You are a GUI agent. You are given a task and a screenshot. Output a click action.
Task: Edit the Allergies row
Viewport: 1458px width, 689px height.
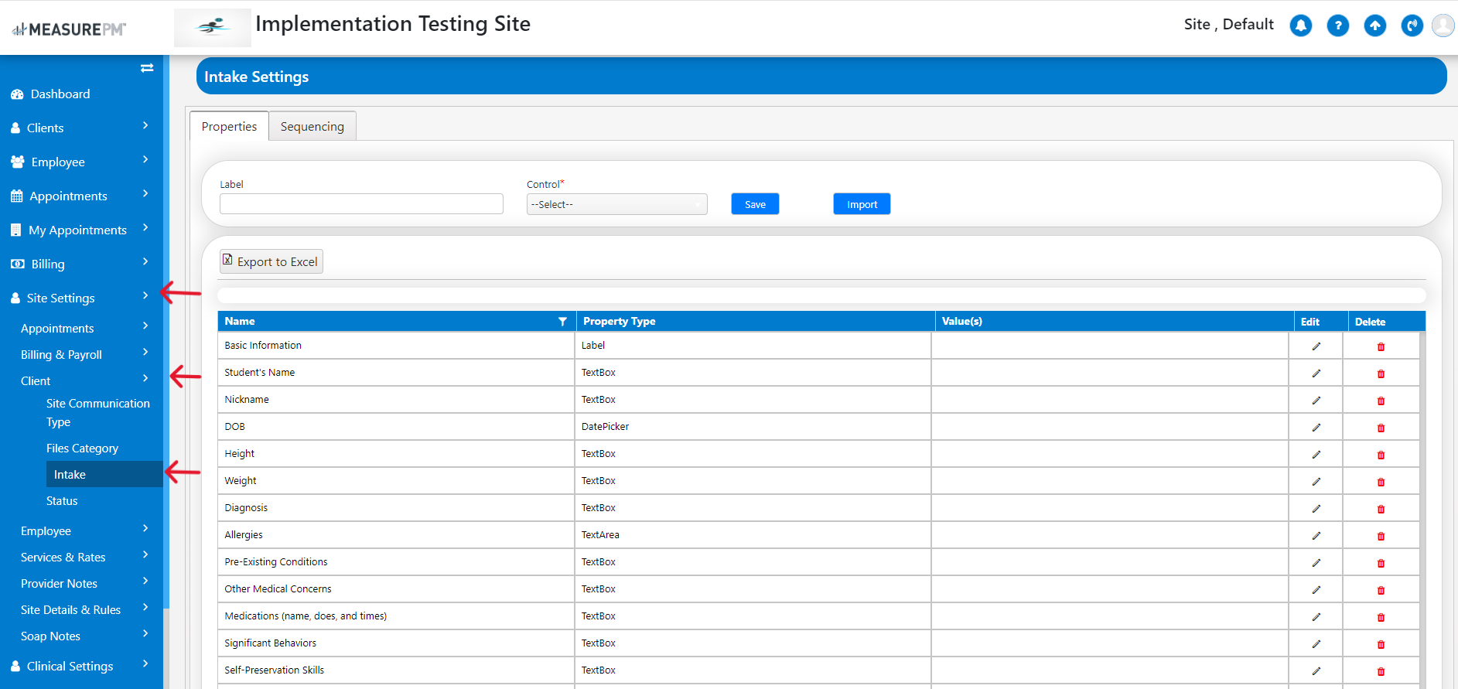(x=1316, y=536)
